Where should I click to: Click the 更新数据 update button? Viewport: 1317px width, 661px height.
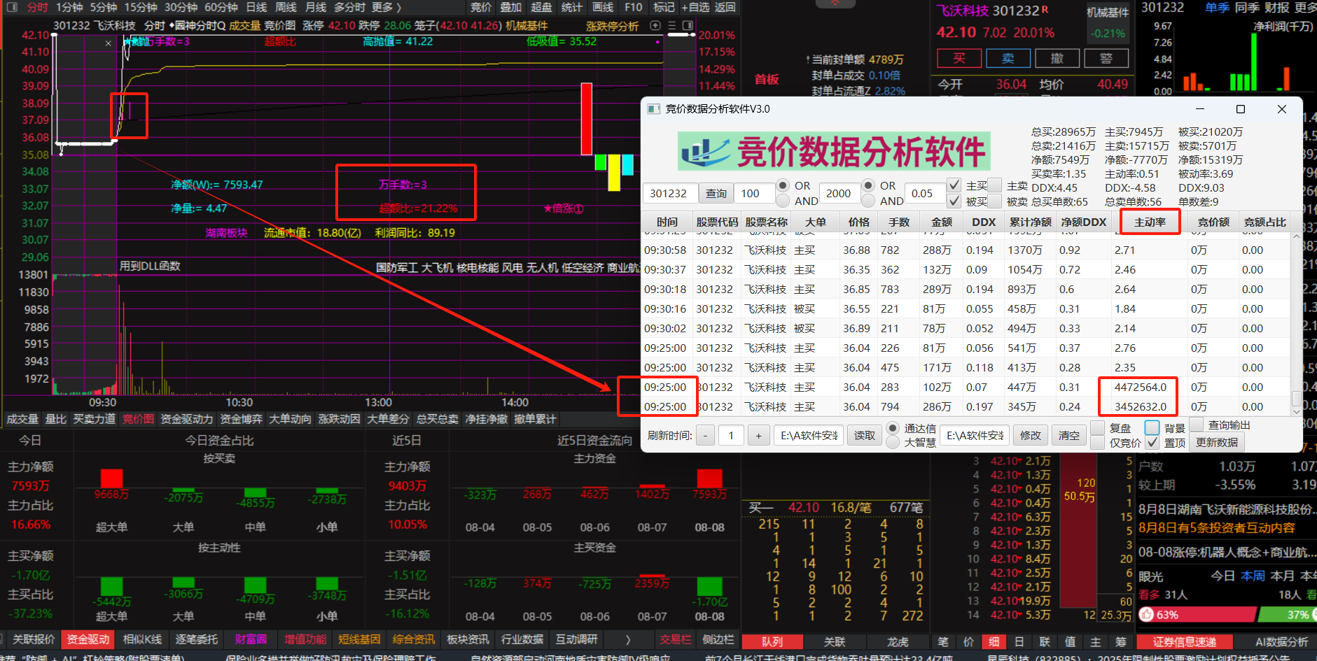(x=1217, y=443)
